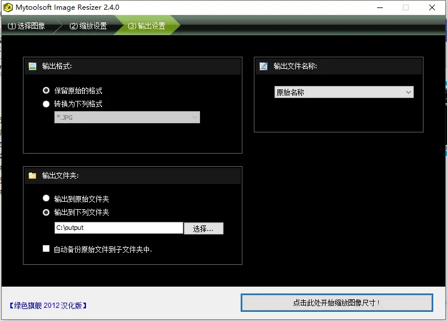Select 转换为下列格式 radio option

pyautogui.click(x=46, y=104)
